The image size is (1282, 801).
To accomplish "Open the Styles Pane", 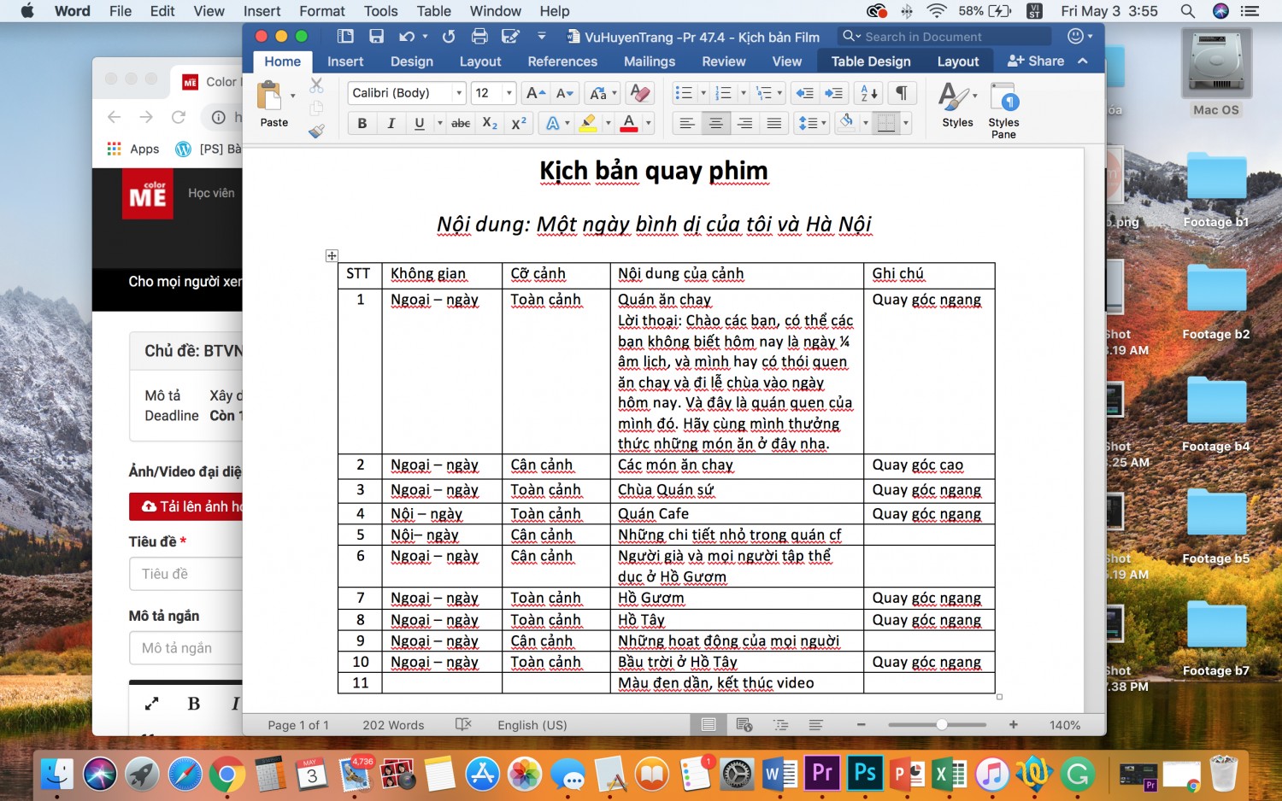I will click(x=1003, y=110).
